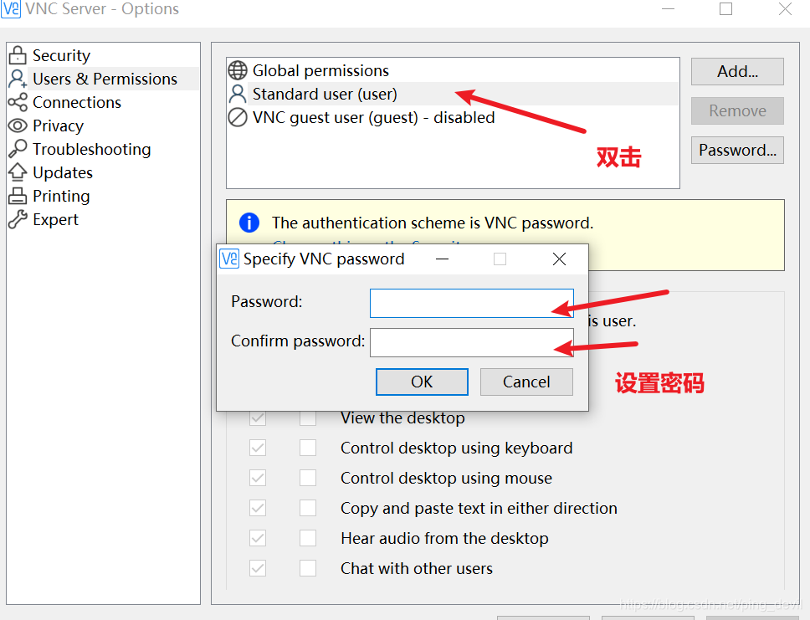810x620 pixels.
Task: Toggle Chat with other users permission
Action: pyautogui.click(x=308, y=568)
